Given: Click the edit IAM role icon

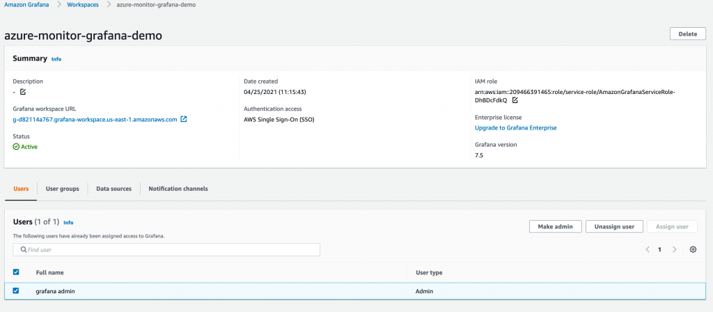Looking at the screenshot, I should pyautogui.click(x=515, y=100).
